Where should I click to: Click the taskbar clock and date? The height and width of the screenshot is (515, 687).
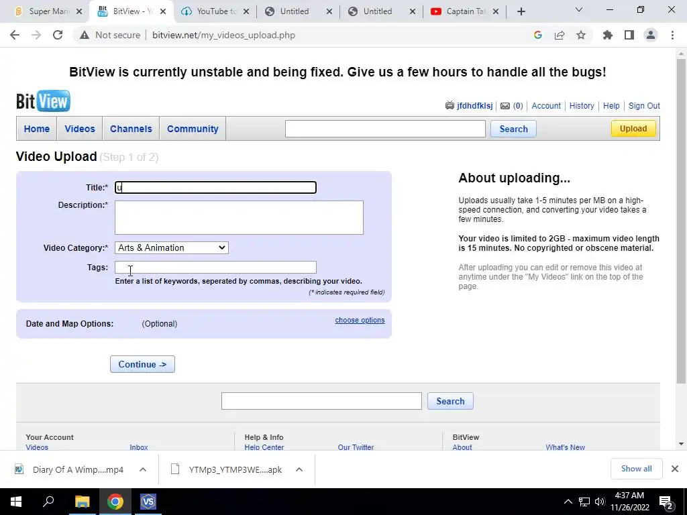coord(629,502)
